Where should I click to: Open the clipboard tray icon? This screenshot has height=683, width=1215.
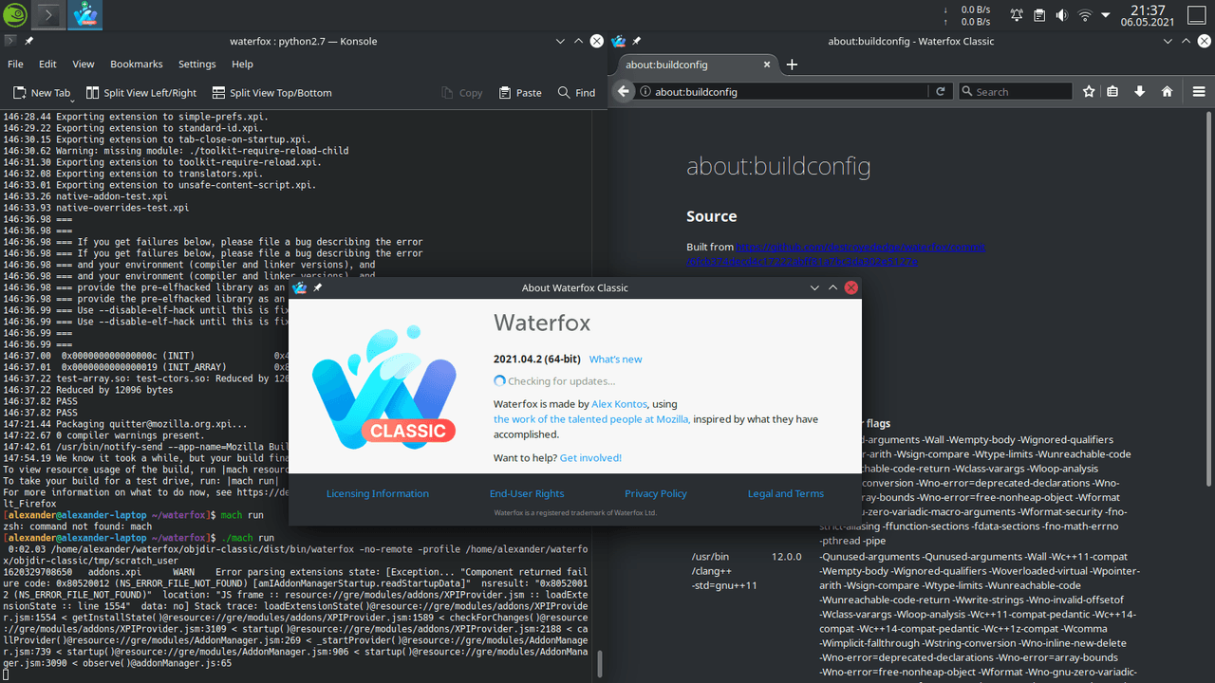click(x=1039, y=15)
